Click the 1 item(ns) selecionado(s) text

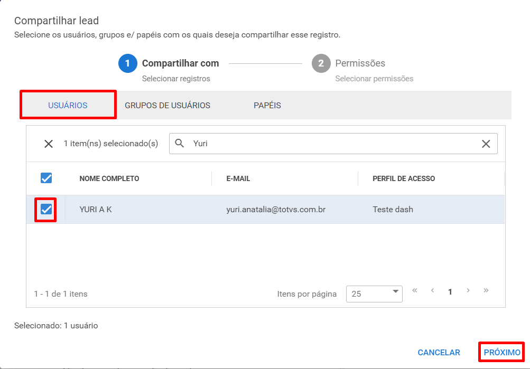tap(111, 144)
